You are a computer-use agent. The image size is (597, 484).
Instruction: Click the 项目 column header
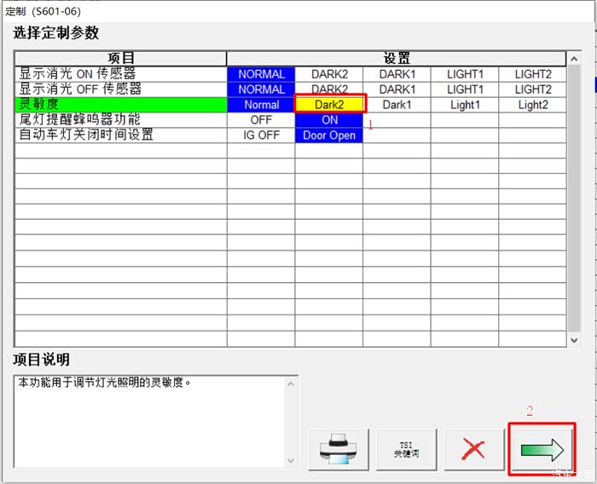coord(120,58)
